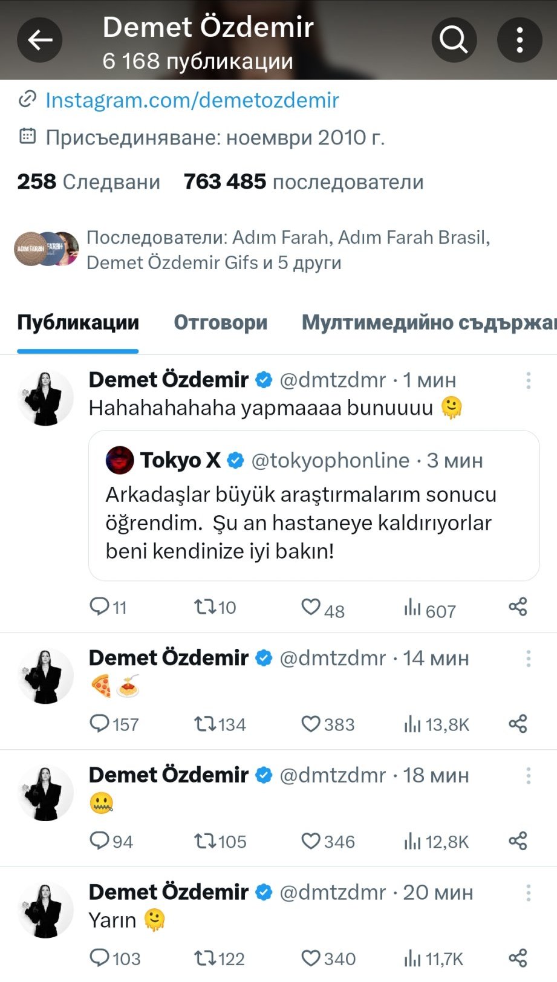Open the profile overflow menu in header
Screen dimensions: 557x982
520,41
